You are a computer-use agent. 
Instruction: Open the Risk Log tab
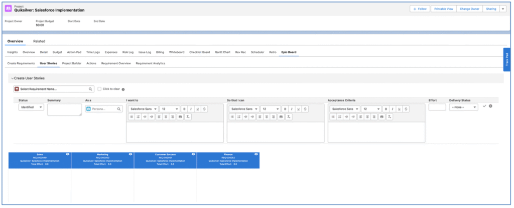128,52
